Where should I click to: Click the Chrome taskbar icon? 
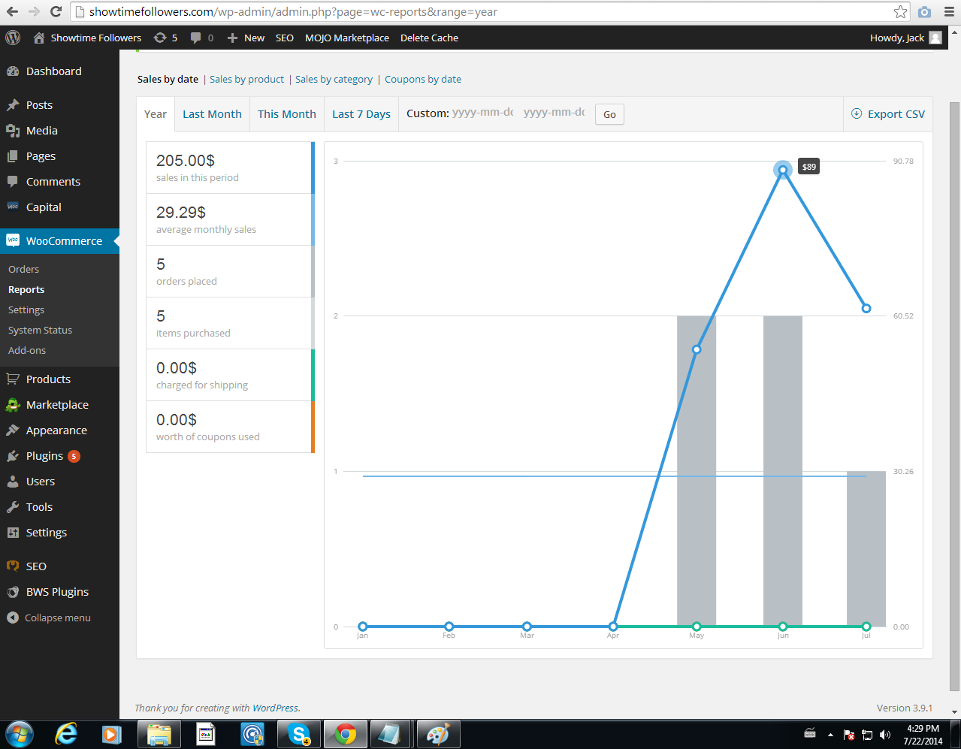pyautogui.click(x=345, y=734)
